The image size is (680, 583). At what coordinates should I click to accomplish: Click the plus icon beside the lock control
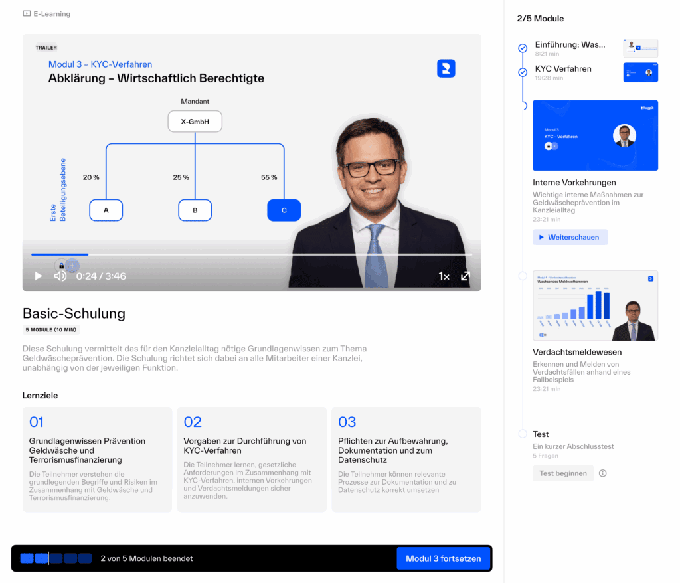(x=72, y=266)
